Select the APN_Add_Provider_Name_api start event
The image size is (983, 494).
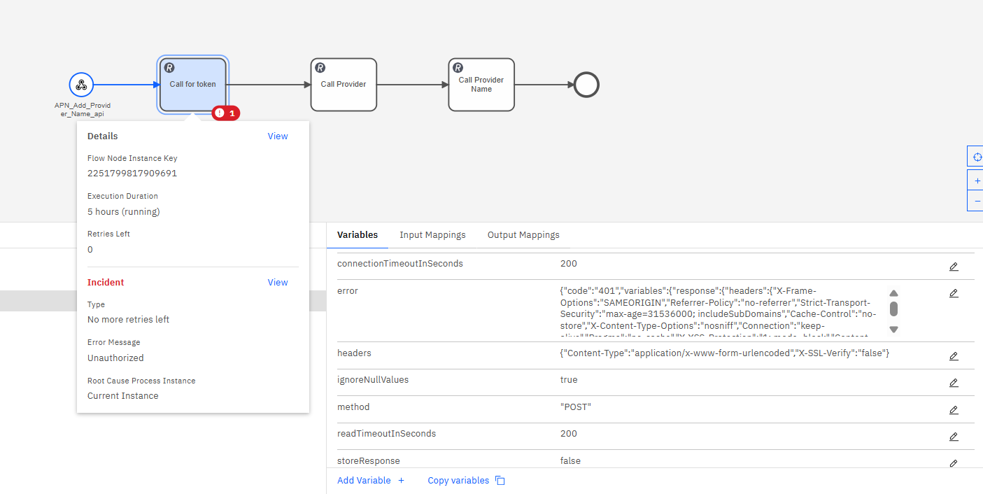tap(82, 84)
